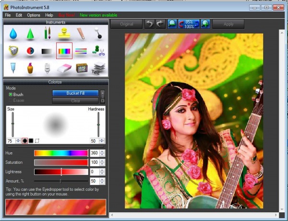The width and height of the screenshot is (288, 221).
Task: Select the round brush shape
Action: [x=24, y=141]
